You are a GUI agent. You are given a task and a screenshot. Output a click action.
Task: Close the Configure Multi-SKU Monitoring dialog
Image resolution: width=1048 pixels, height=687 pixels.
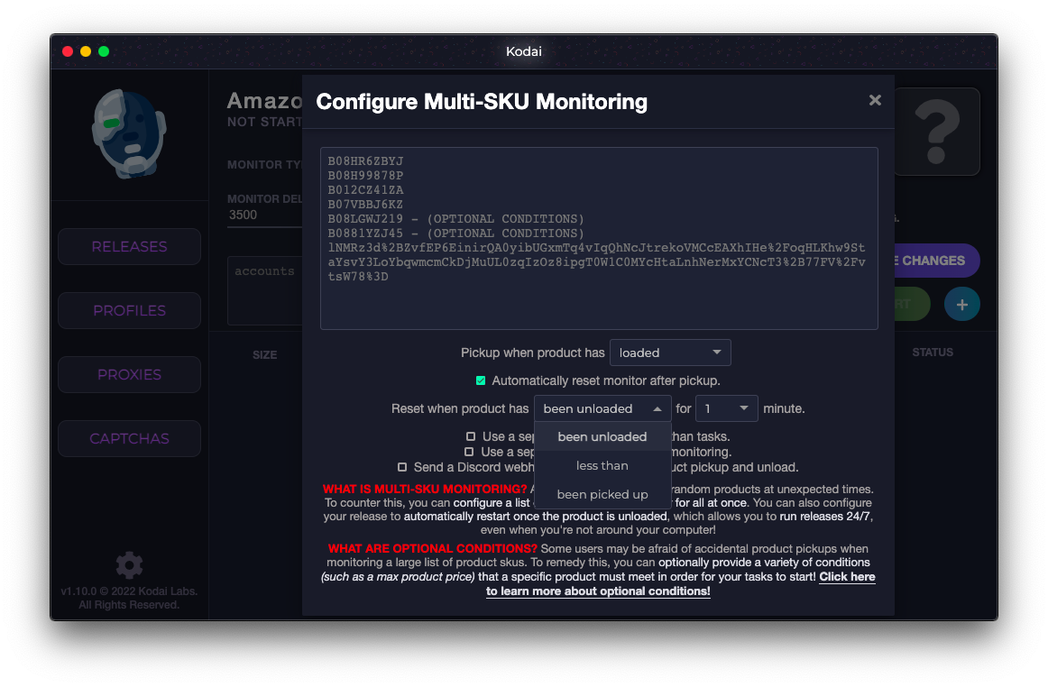tap(875, 100)
